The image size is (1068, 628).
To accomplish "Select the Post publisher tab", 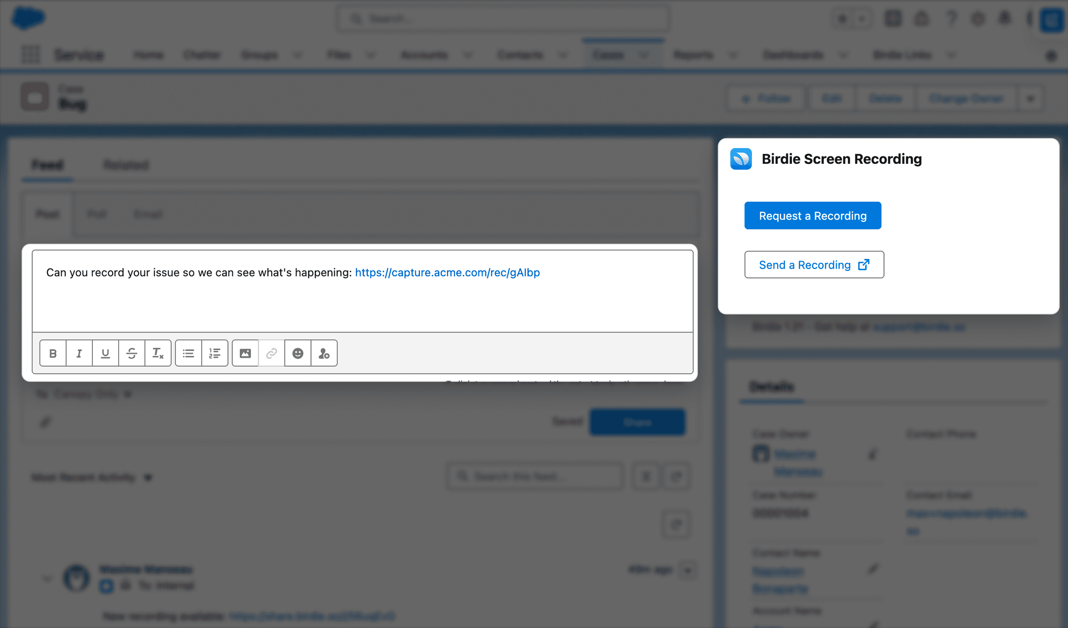I will [47, 214].
